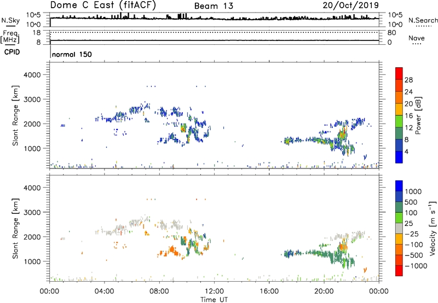438x303 pixels.
Task: Click the velocity panel 'Slant Range [km]' label
Action: click(15, 228)
